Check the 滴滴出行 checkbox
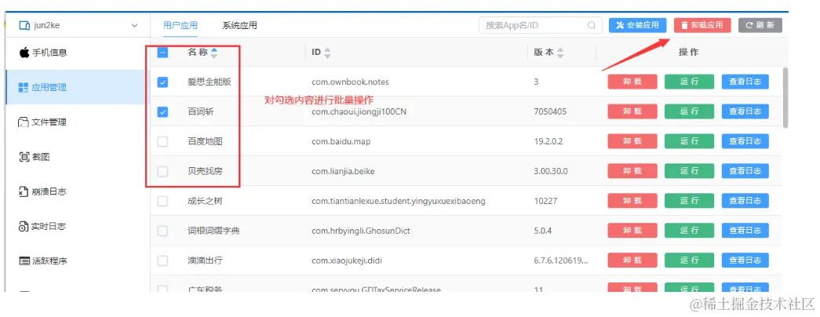The image size is (820, 317). tap(162, 261)
